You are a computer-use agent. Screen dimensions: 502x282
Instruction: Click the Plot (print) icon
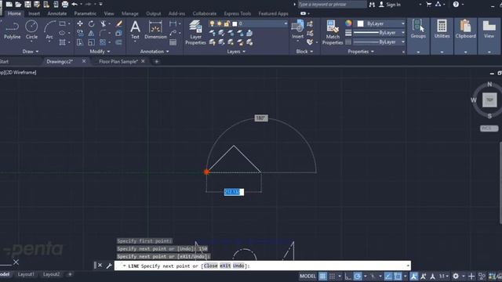pyautogui.click(x=65, y=4)
